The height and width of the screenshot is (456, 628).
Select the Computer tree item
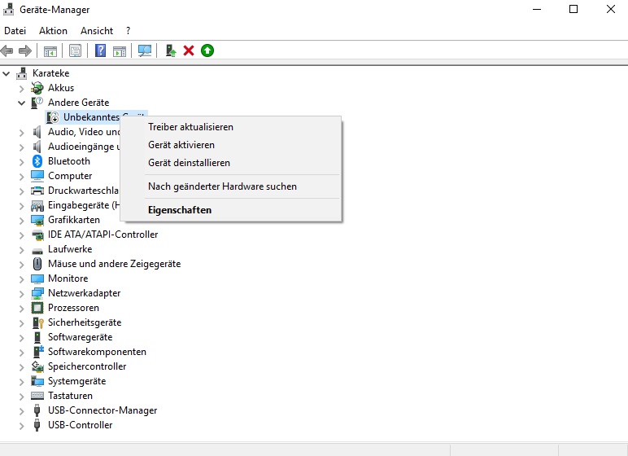(70, 176)
